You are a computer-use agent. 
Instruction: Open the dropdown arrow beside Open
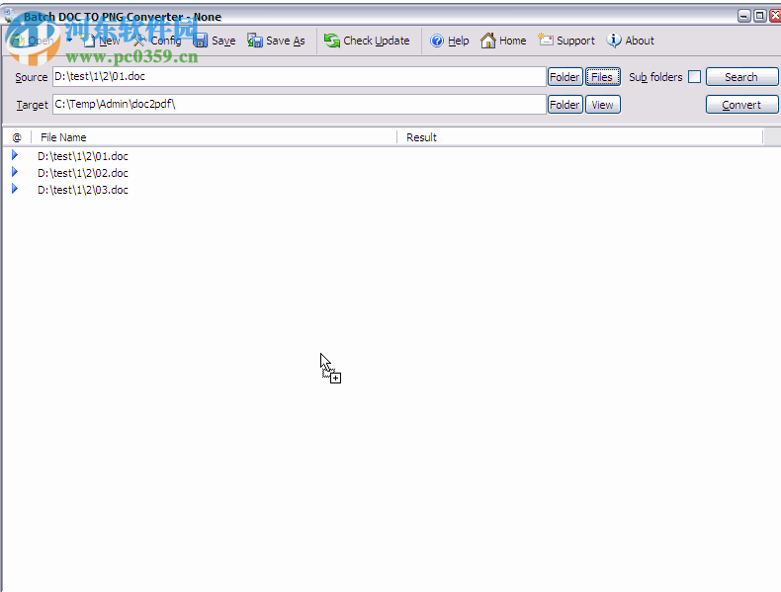click(x=70, y=41)
